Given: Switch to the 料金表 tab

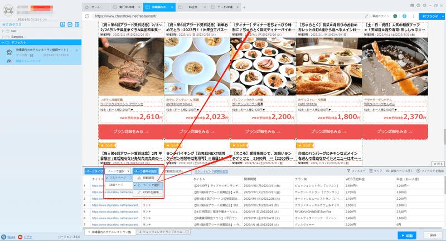Looking at the screenshot, I should (x=192, y=7).
